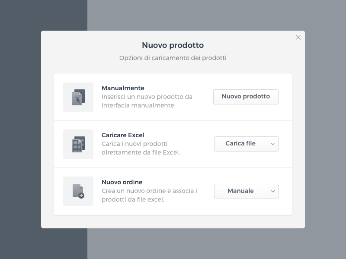Click the description 'Carica i nuovi prodotti'

point(135,144)
